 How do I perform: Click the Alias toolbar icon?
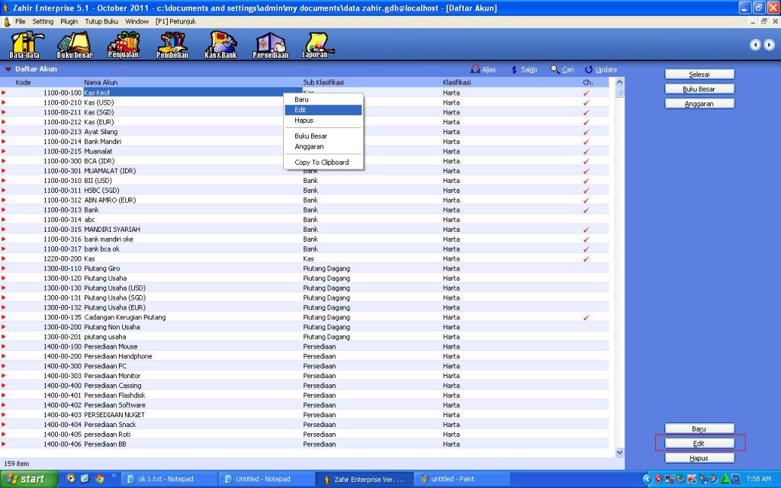pos(475,69)
